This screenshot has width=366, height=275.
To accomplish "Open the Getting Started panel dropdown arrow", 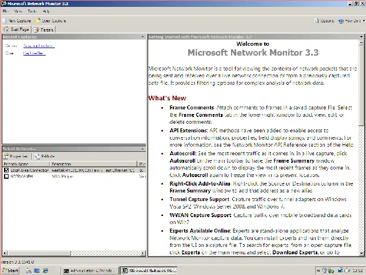I will [361, 37].
